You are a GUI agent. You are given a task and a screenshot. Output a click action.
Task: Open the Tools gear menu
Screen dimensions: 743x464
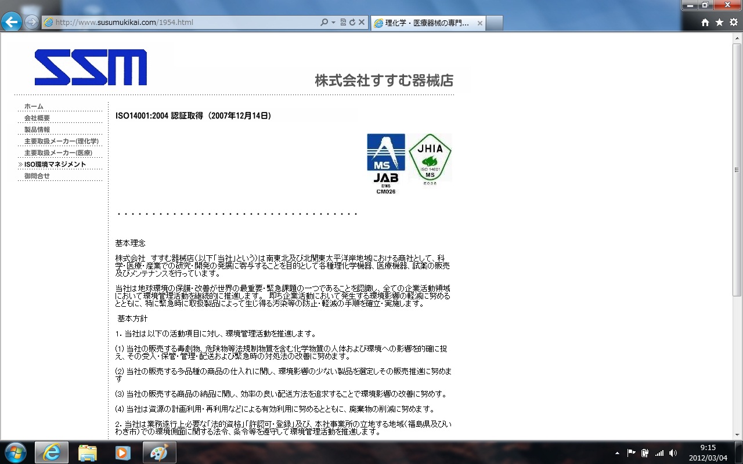[734, 23]
